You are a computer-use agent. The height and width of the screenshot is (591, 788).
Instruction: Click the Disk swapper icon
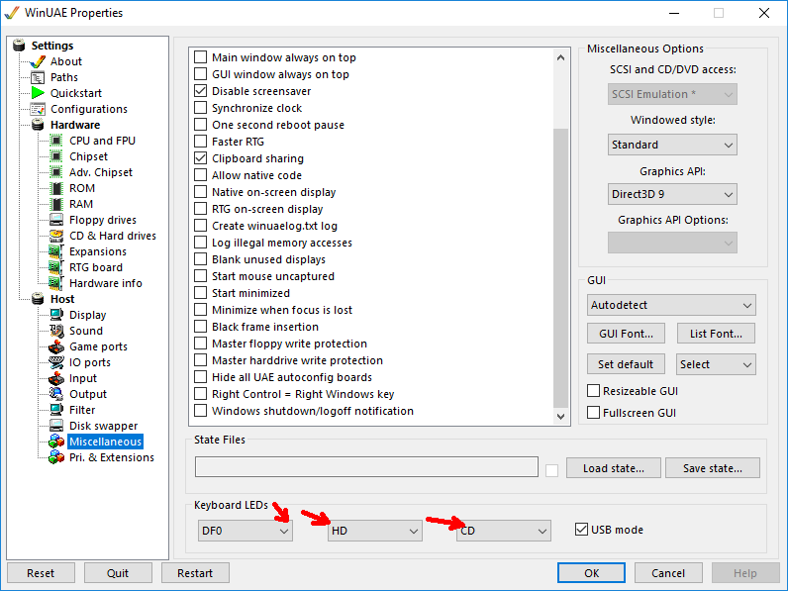tap(56, 426)
